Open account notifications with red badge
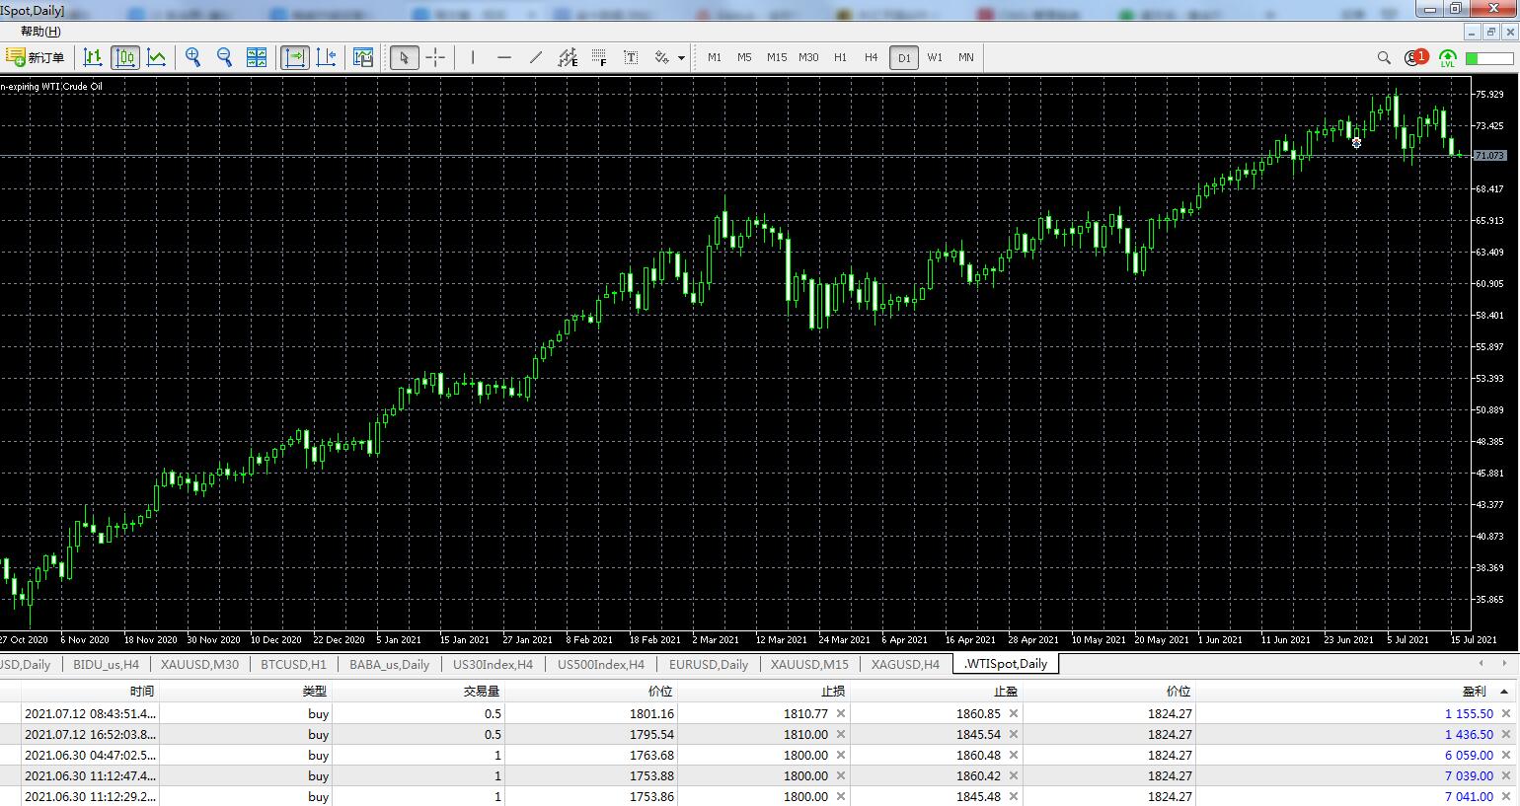1520x806 pixels. [1415, 57]
